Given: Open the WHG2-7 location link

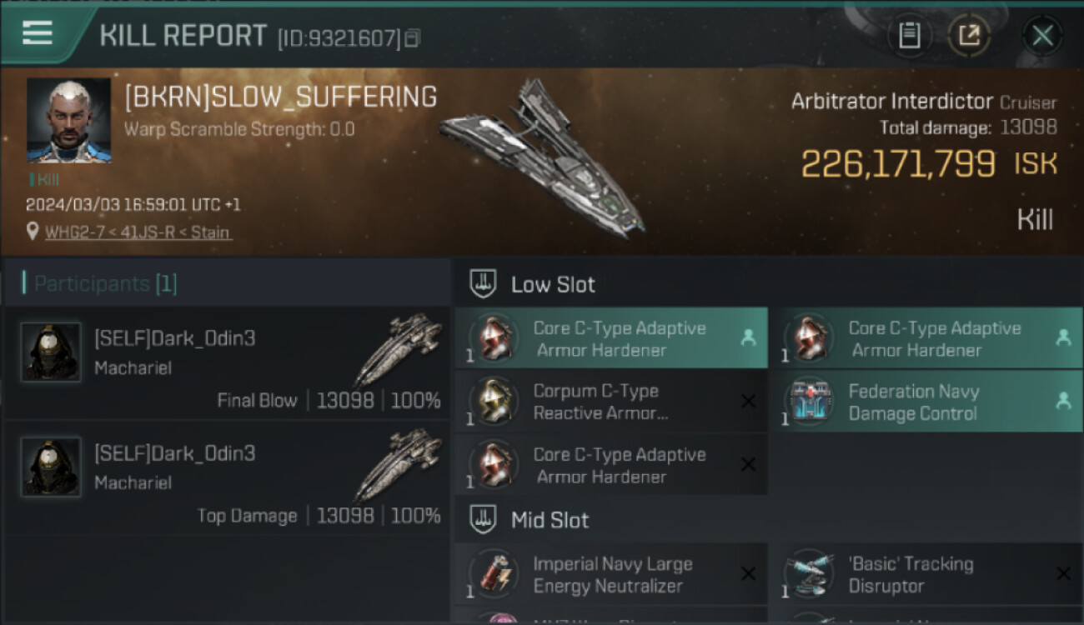Looking at the screenshot, I should tap(138, 232).
